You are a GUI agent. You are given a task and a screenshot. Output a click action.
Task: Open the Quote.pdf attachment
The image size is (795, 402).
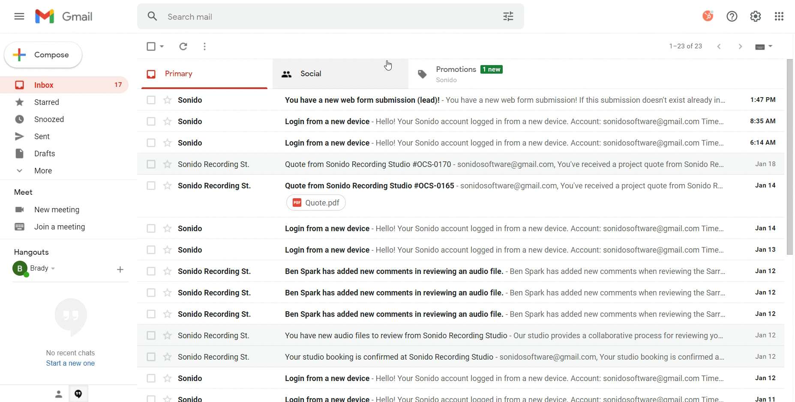(x=316, y=202)
